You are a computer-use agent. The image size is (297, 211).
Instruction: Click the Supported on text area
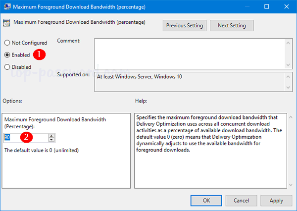[x=188, y=82]
